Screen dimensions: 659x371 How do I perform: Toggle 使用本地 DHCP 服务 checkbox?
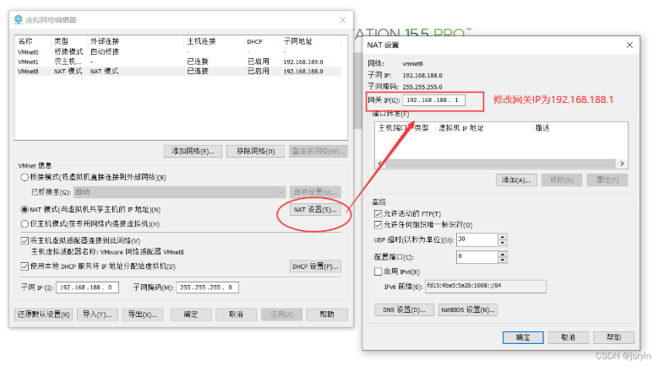pos(25,266)
